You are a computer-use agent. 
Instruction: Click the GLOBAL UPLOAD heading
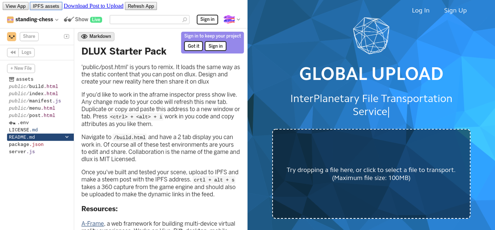[371, 74]
